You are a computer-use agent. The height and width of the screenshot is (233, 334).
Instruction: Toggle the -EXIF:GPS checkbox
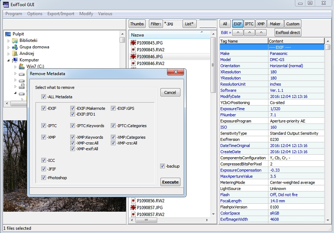coord(113,108)
